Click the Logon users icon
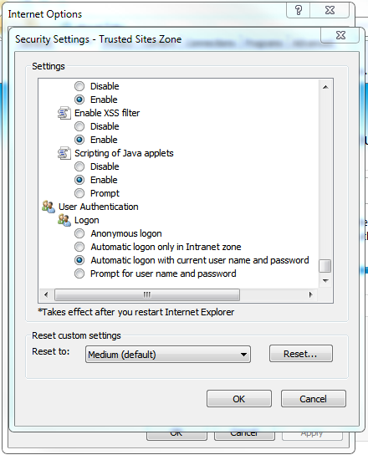Screen dimensions: 368x455 coord(64,220)
